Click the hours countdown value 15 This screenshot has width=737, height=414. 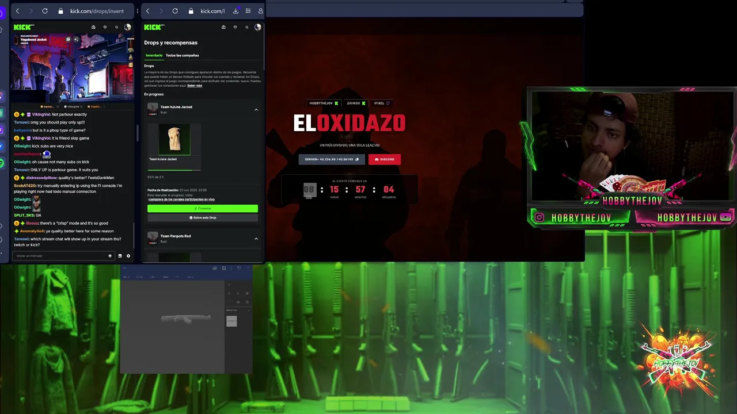(335, 189)
